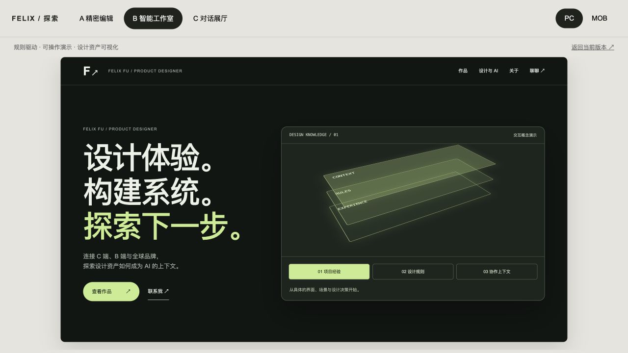This screenshot has height=353, width=628.
Task: Click the small FELIX FU / PRODUCT DESIGNER eyebrow above headline
Action: click(120, 129)
